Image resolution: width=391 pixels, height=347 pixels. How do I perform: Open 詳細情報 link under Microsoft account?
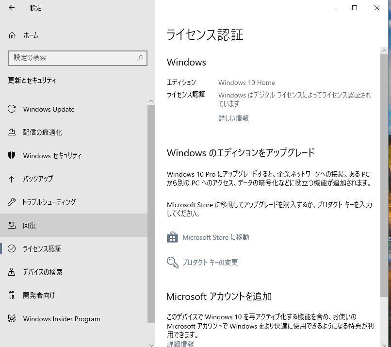coord(180,344)
